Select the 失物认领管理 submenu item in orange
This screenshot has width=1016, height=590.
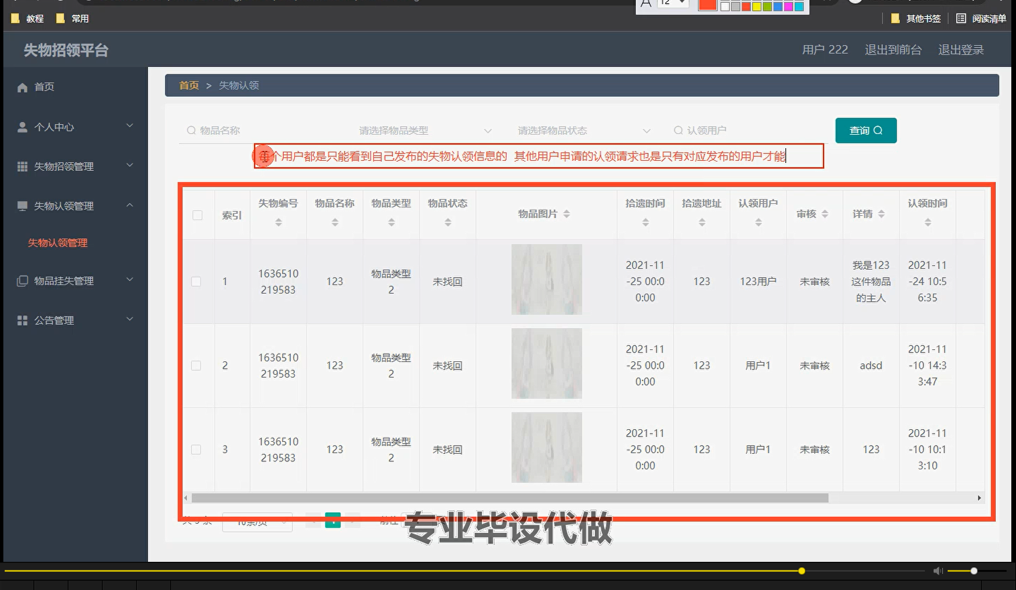58,243
